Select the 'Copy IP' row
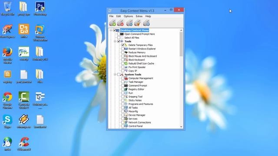The width and height of the screenshot is (278, 156). pyautogui.click(x=132, y=71)
